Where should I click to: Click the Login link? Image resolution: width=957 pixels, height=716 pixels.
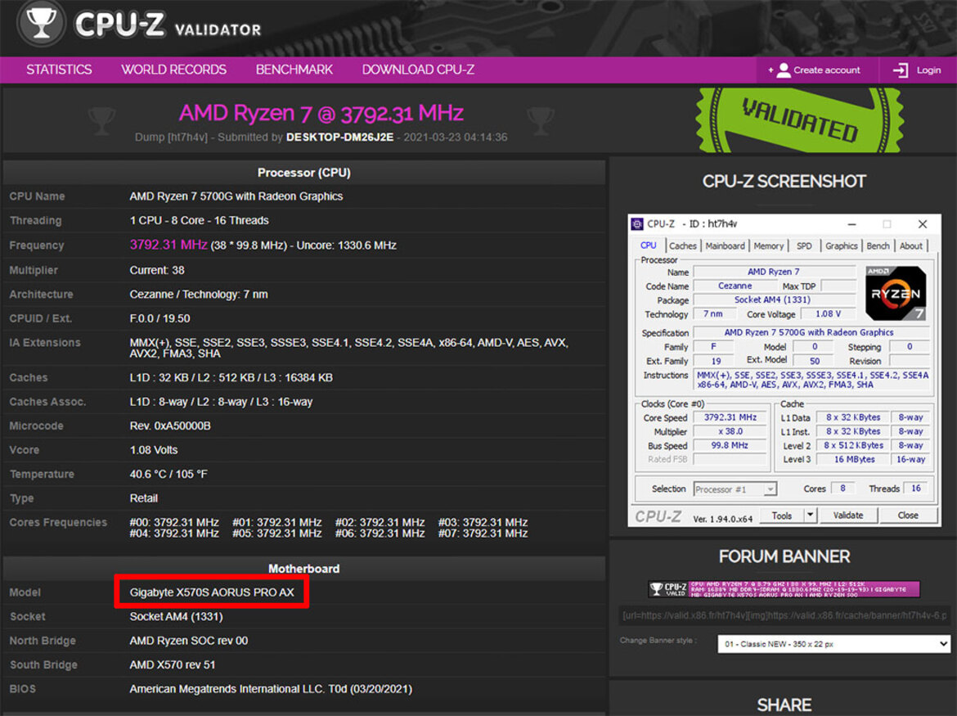(x=928, y=70)
